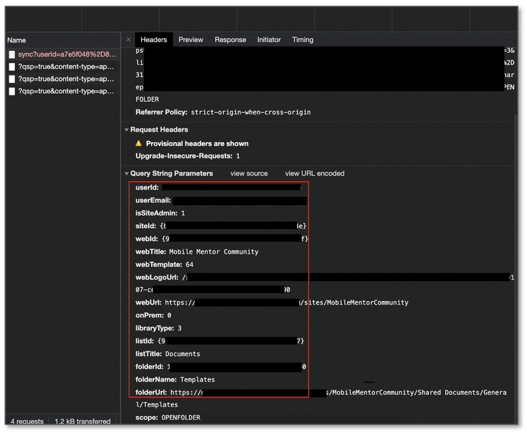The height and width of the screenshot is (433, 527).
Task: Select the sync?userId request
Action: 62,54
